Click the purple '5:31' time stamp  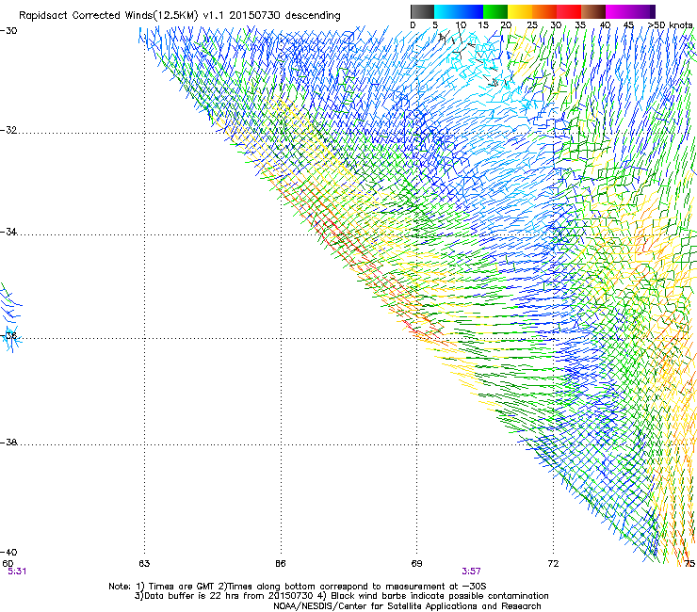(x=17, y=572)
